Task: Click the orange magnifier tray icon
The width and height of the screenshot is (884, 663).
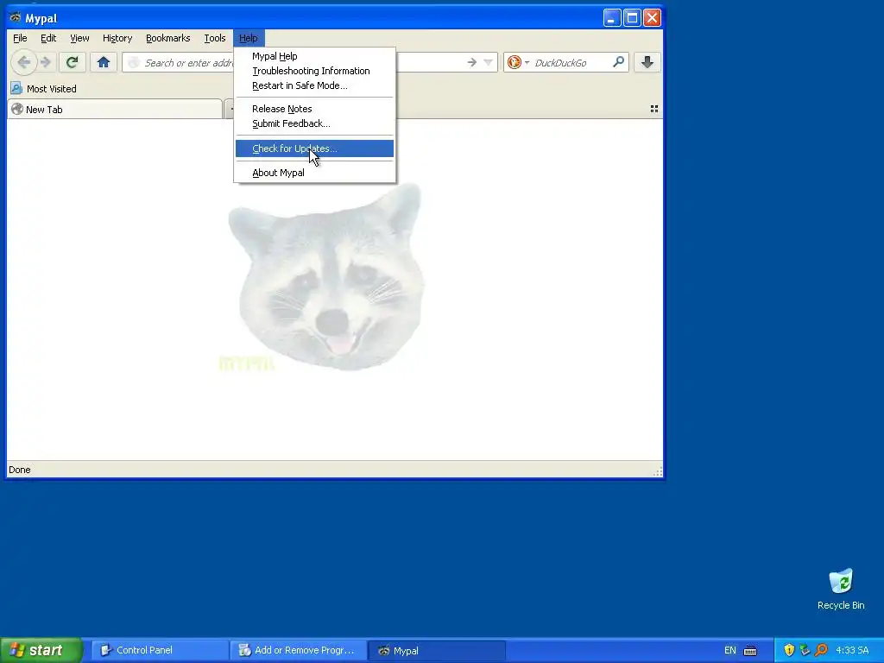Action: point(821,650)
